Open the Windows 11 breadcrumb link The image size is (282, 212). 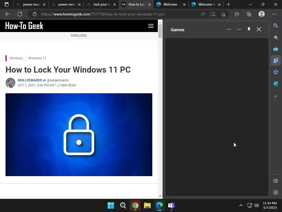coord(37,58)
